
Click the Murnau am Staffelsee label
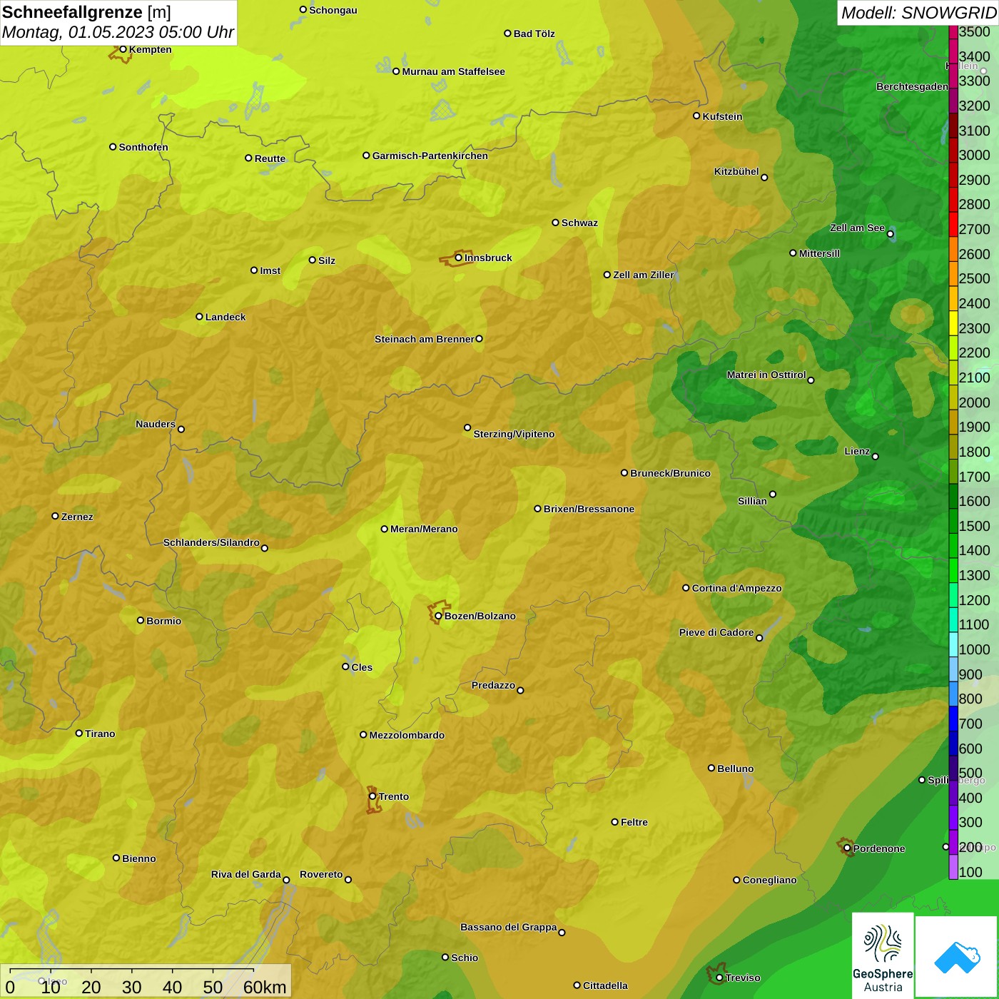point(453,71)
